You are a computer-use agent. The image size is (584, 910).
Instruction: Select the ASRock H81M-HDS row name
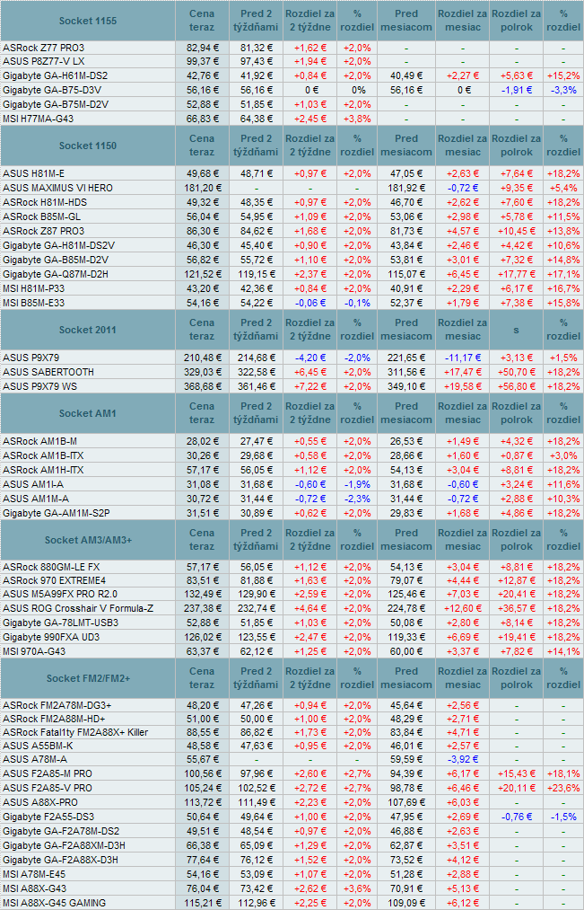(45, 202)
